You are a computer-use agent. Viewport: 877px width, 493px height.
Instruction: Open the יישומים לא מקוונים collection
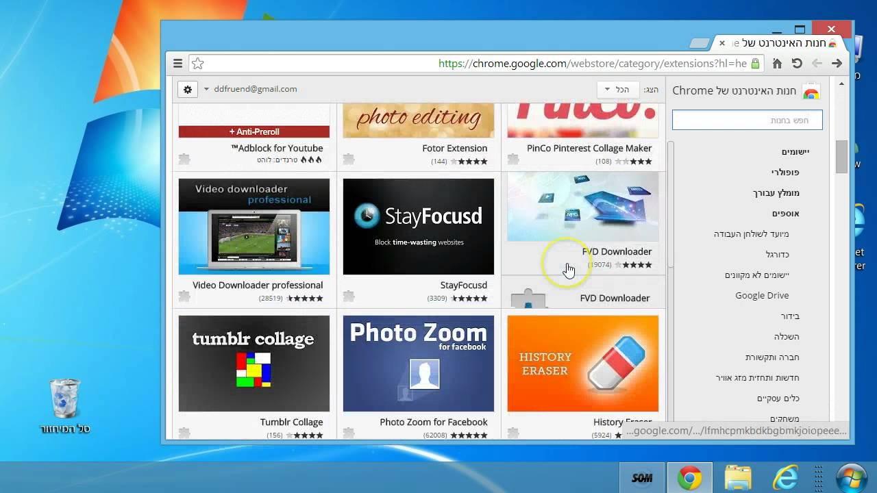point(757,275)
